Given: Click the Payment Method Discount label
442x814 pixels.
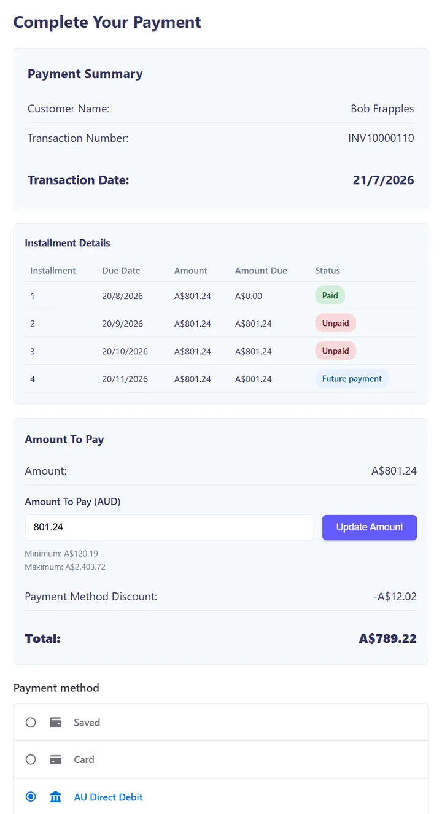Looking at the screenshot, I should click(x=91, y=596).
